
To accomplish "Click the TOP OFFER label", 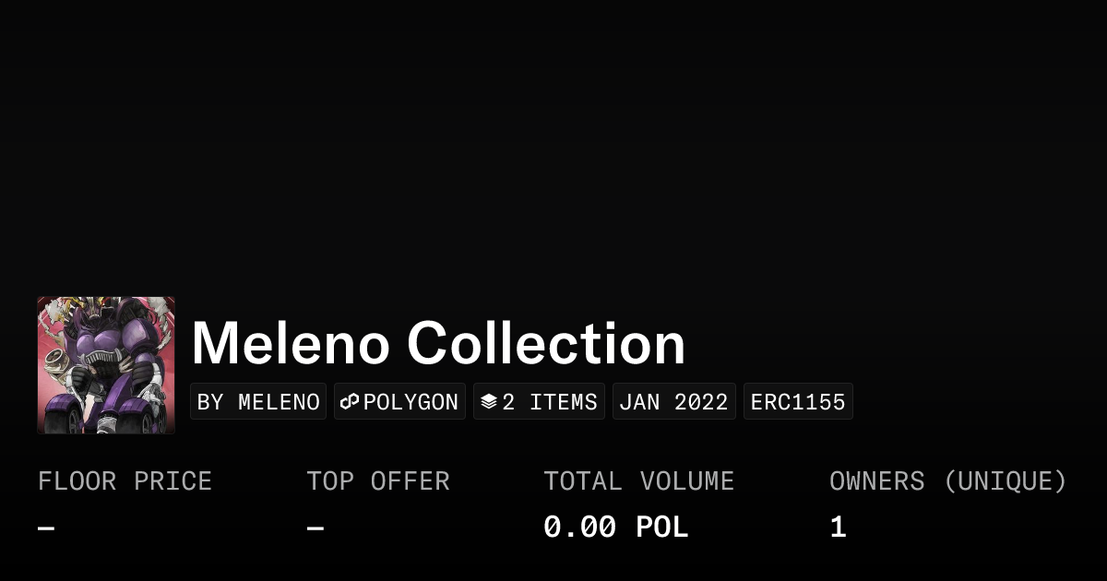I will 378,481.
